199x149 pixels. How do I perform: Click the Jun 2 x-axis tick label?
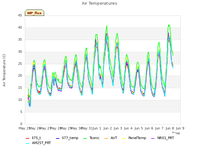(108, 128)
